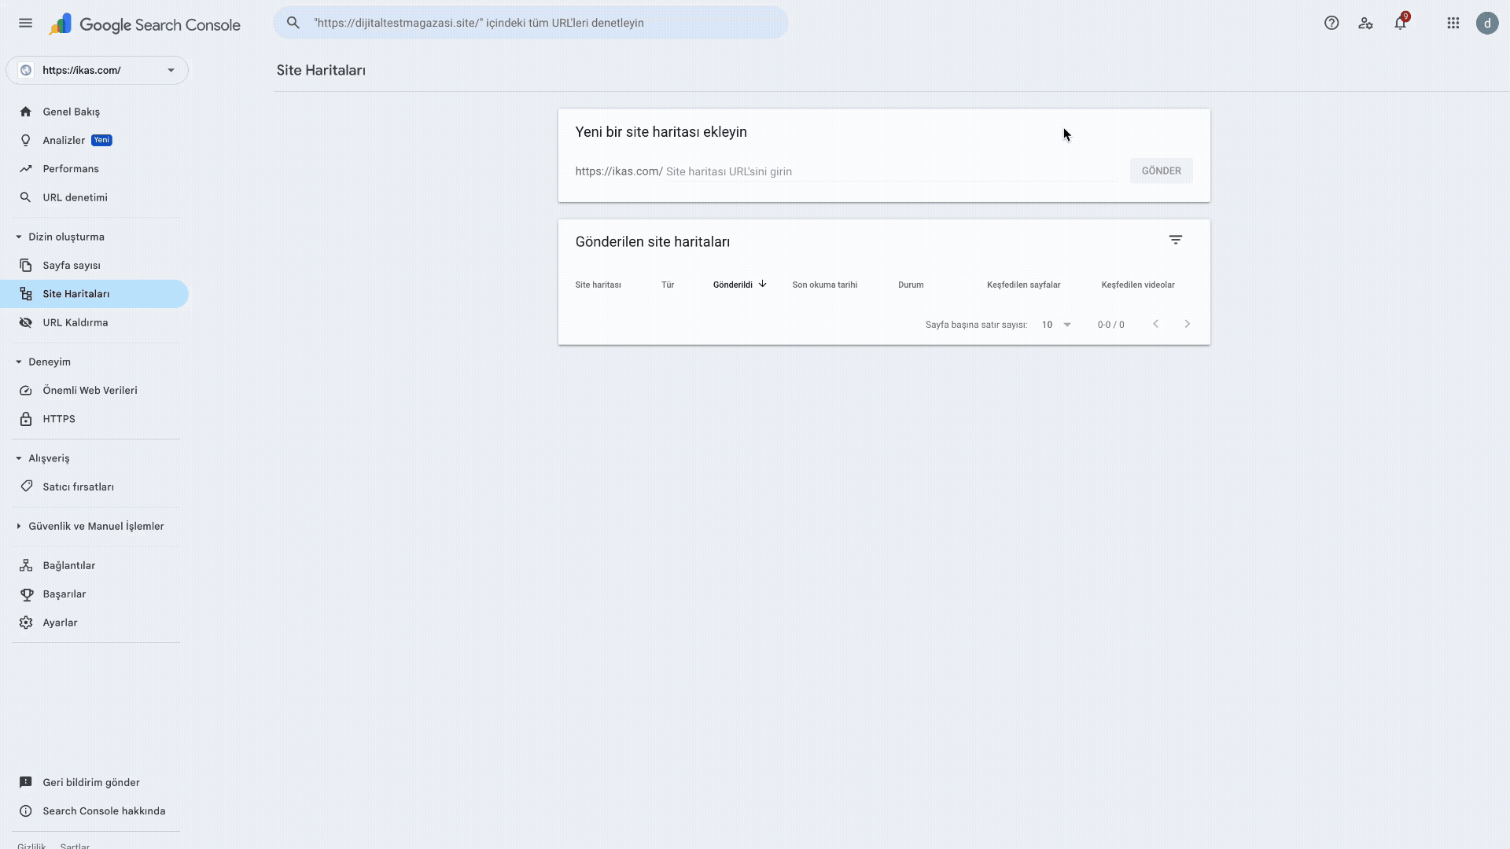Click the Analizler lightbulb icon

point(26,140)
